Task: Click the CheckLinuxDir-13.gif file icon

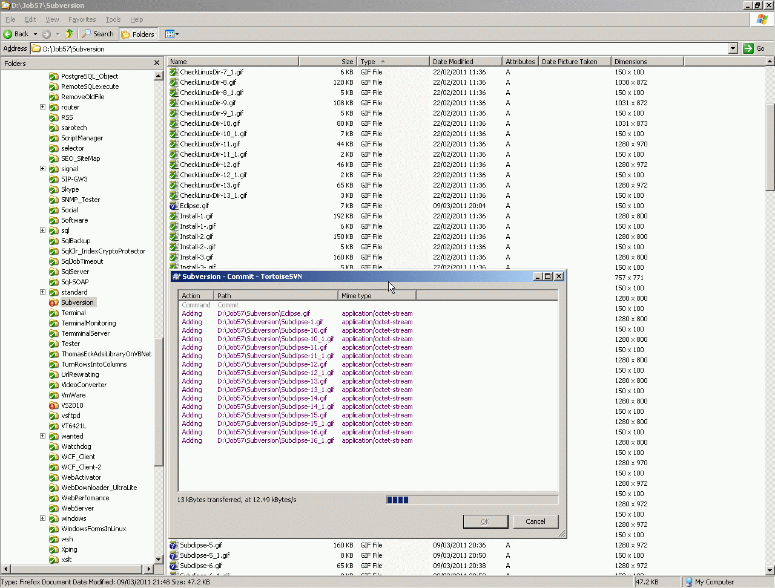Action: pyautogui.click(x=174, y=185)
